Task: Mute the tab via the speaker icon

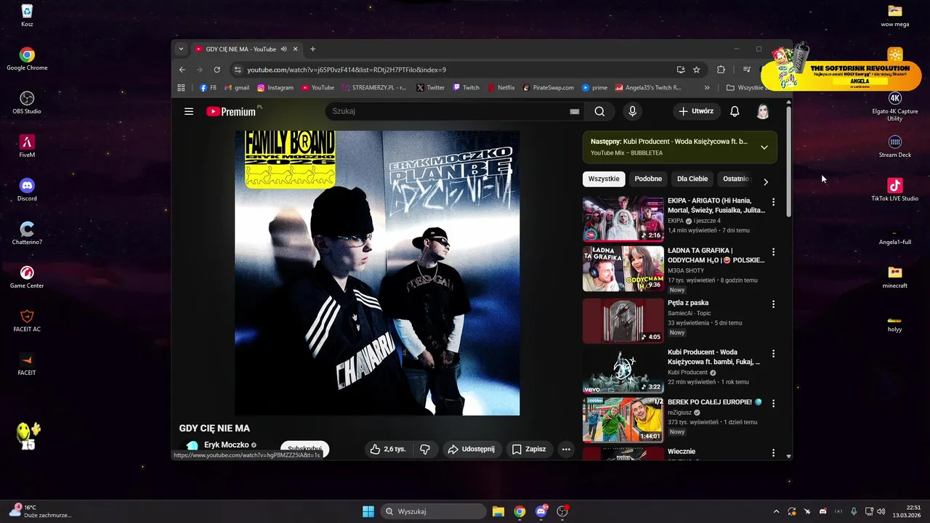Action: click(283, 49)
